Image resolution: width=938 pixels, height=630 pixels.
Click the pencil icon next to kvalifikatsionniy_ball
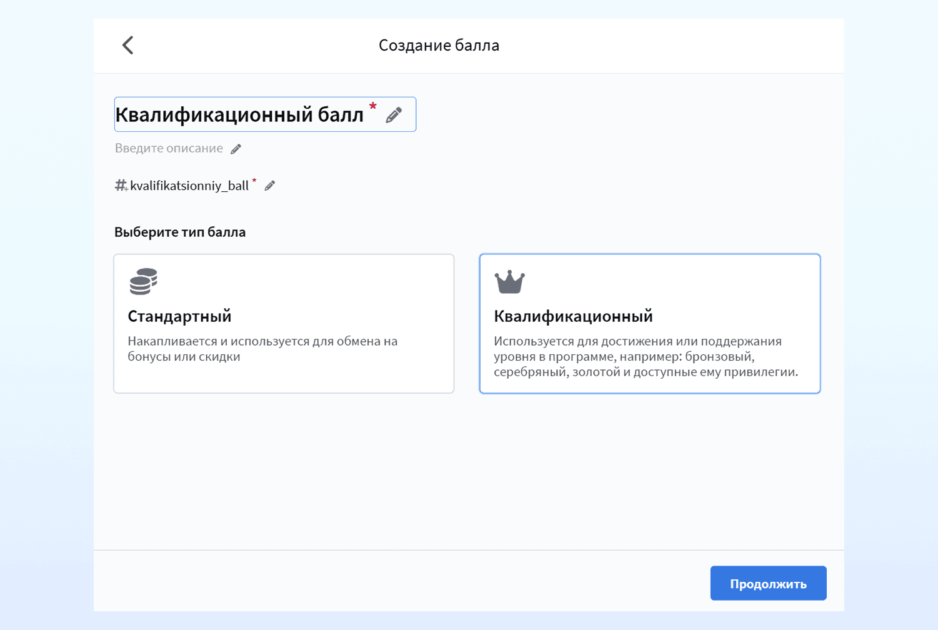(270, 186)
